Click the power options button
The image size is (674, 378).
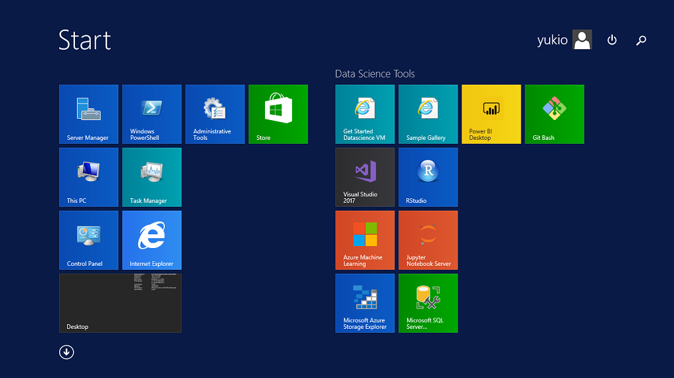[x=612, y=40]
